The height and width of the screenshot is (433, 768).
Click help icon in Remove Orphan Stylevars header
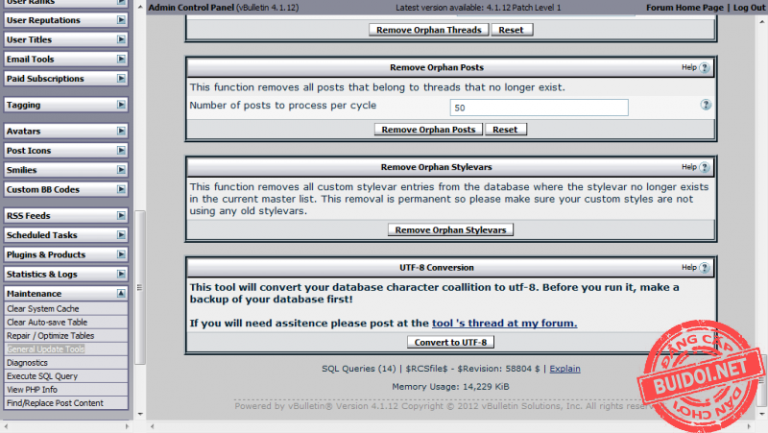[705, 167]
